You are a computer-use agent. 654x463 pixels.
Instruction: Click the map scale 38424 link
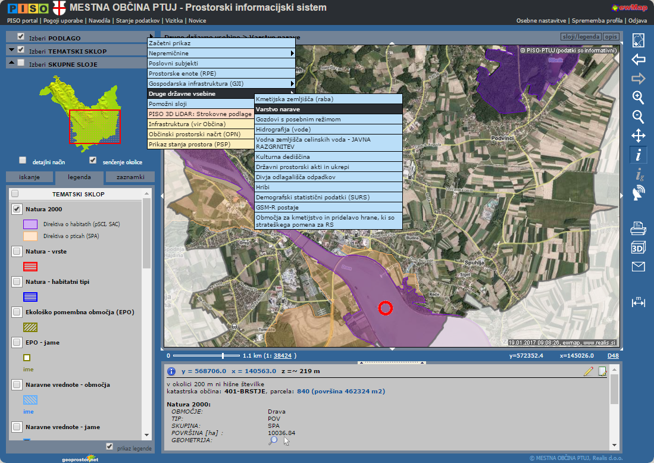(x=282, y=356)
